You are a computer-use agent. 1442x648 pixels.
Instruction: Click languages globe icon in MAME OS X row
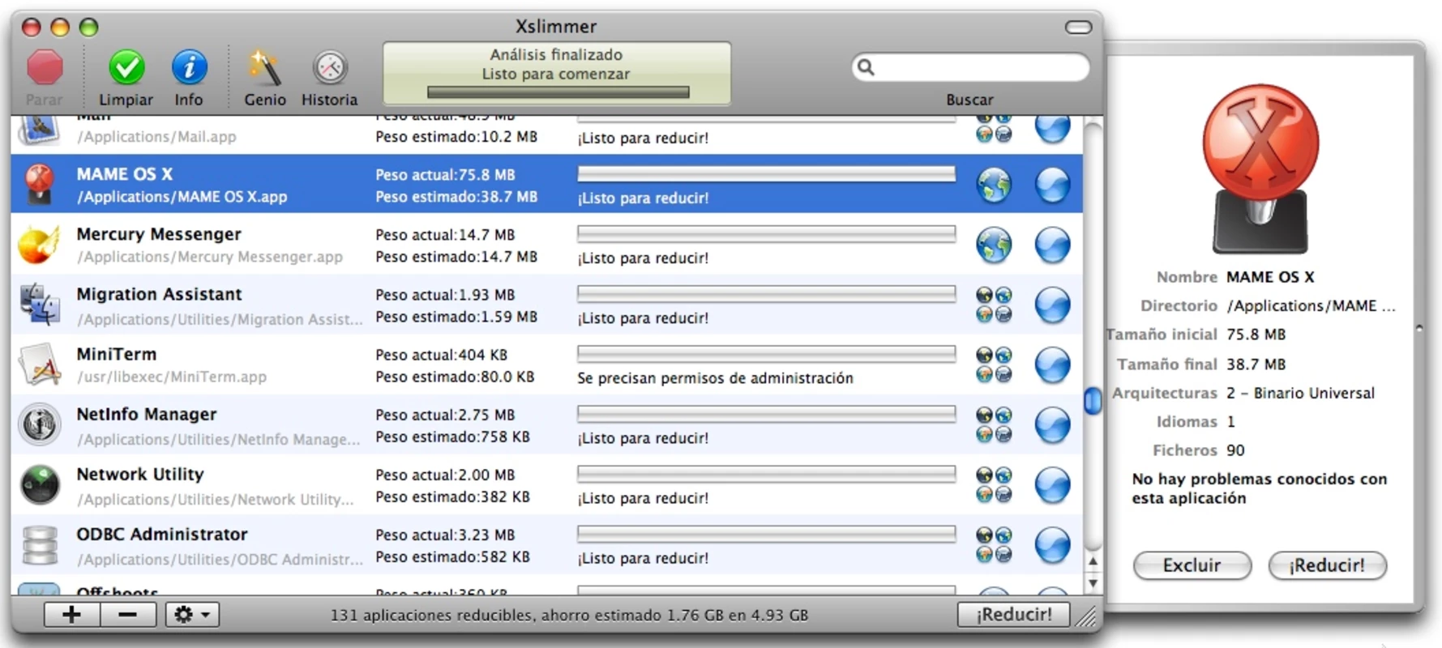point(994,185)
